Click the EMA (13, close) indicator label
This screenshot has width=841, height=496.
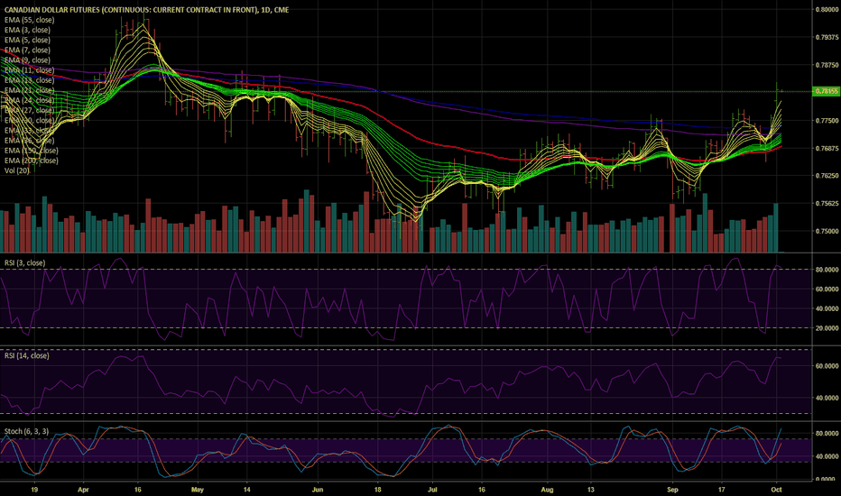pyautogui.click(x=30, y=80)
